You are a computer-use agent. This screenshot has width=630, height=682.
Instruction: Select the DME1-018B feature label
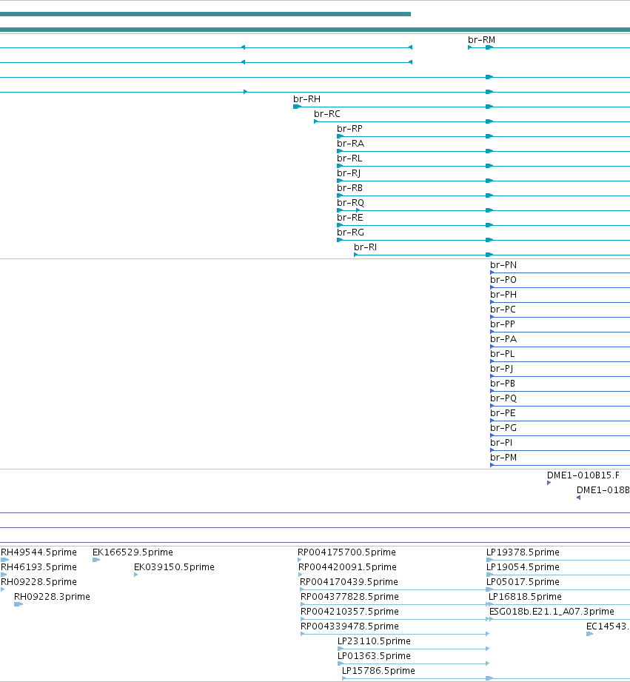(x=603, y=489)
